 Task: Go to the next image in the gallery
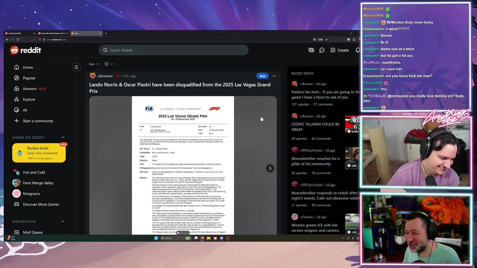(270, 168)
